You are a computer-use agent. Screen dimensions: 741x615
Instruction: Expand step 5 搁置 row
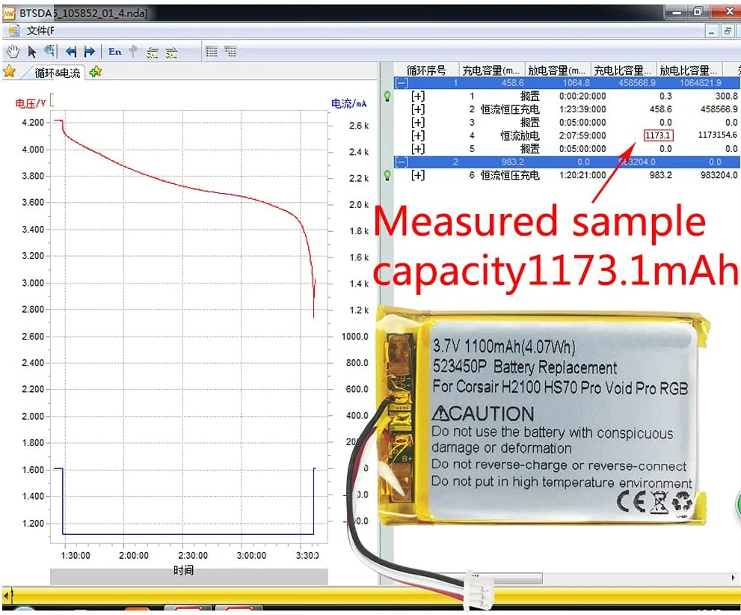pos(418,149)
